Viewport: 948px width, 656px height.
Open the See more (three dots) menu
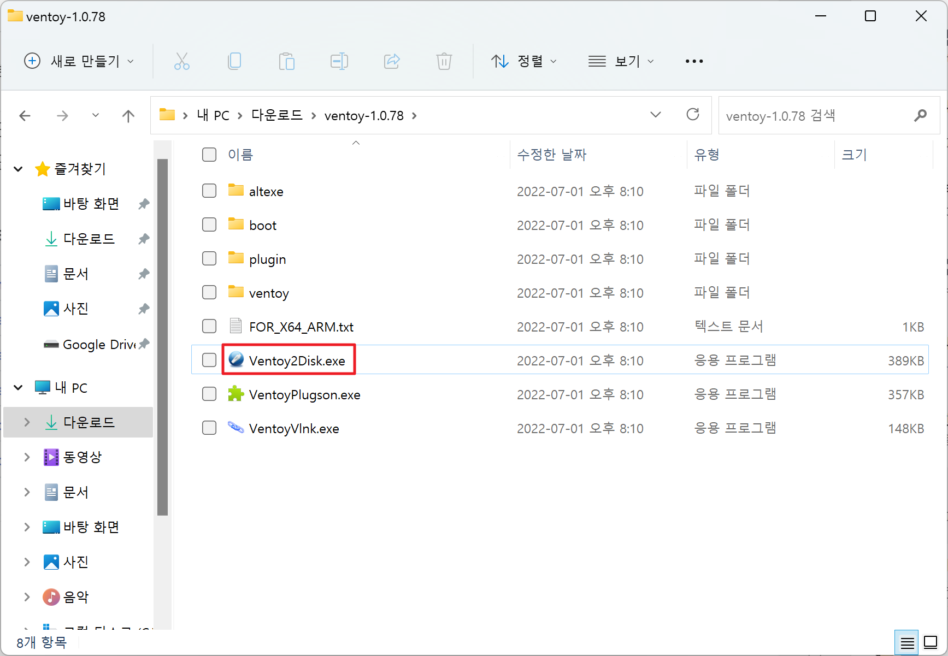click(694, 61)
